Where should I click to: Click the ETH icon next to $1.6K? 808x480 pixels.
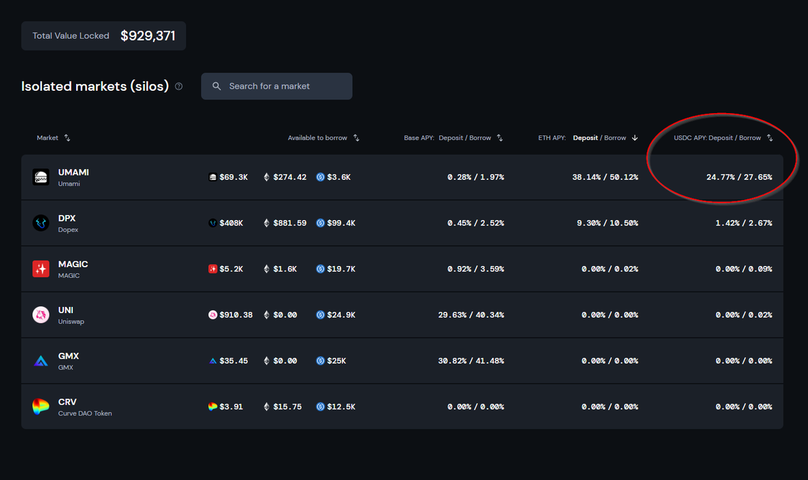point(266,269)
